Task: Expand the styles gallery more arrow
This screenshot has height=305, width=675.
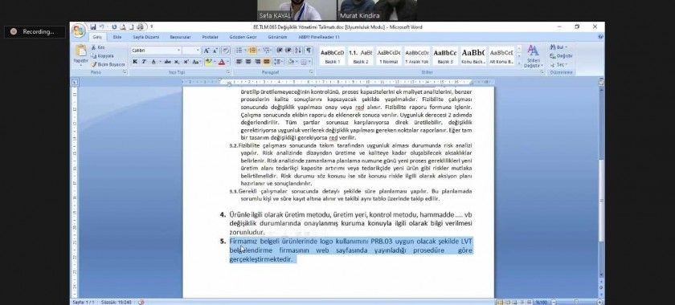Action: (x=519, y=64)
